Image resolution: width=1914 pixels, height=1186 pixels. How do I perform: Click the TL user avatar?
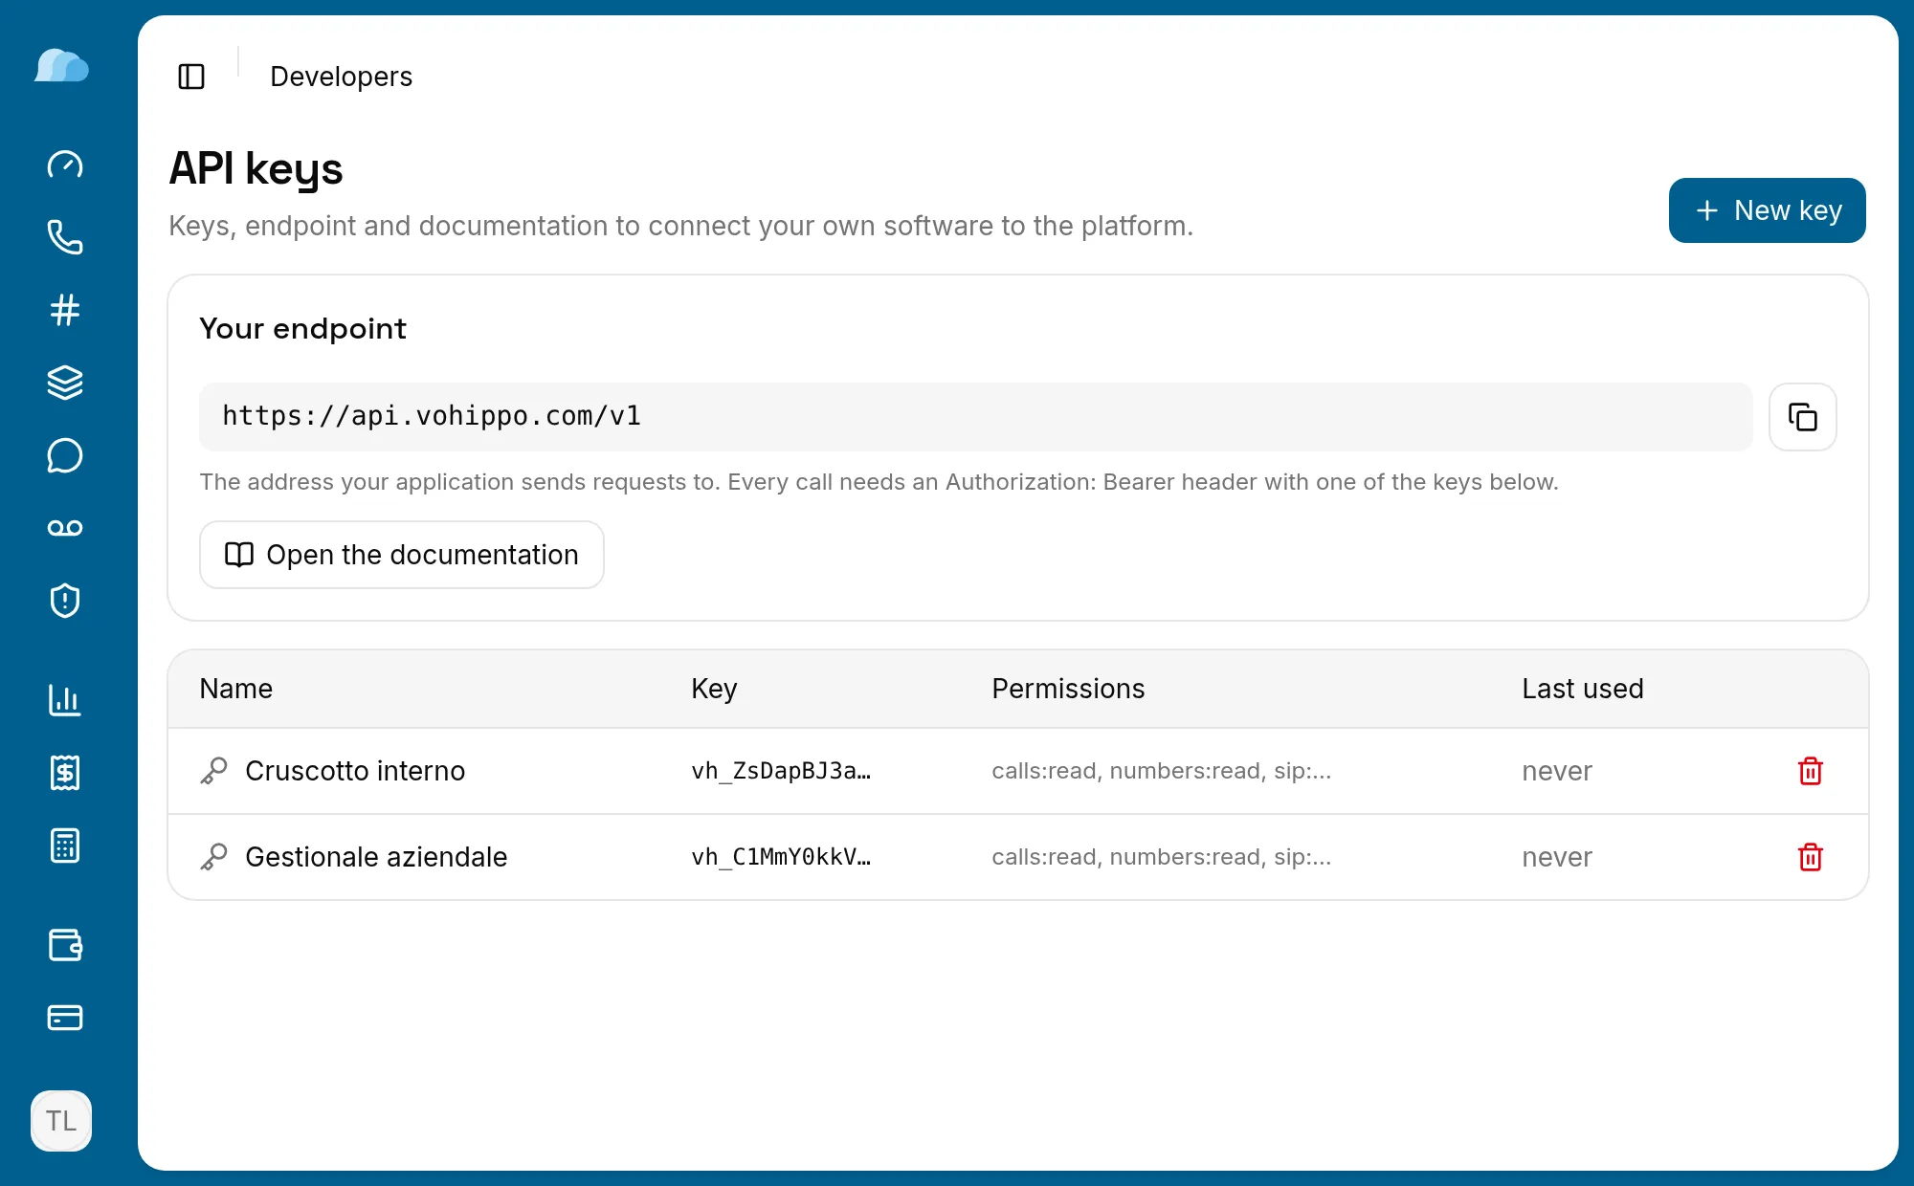tap(61, 1121)
